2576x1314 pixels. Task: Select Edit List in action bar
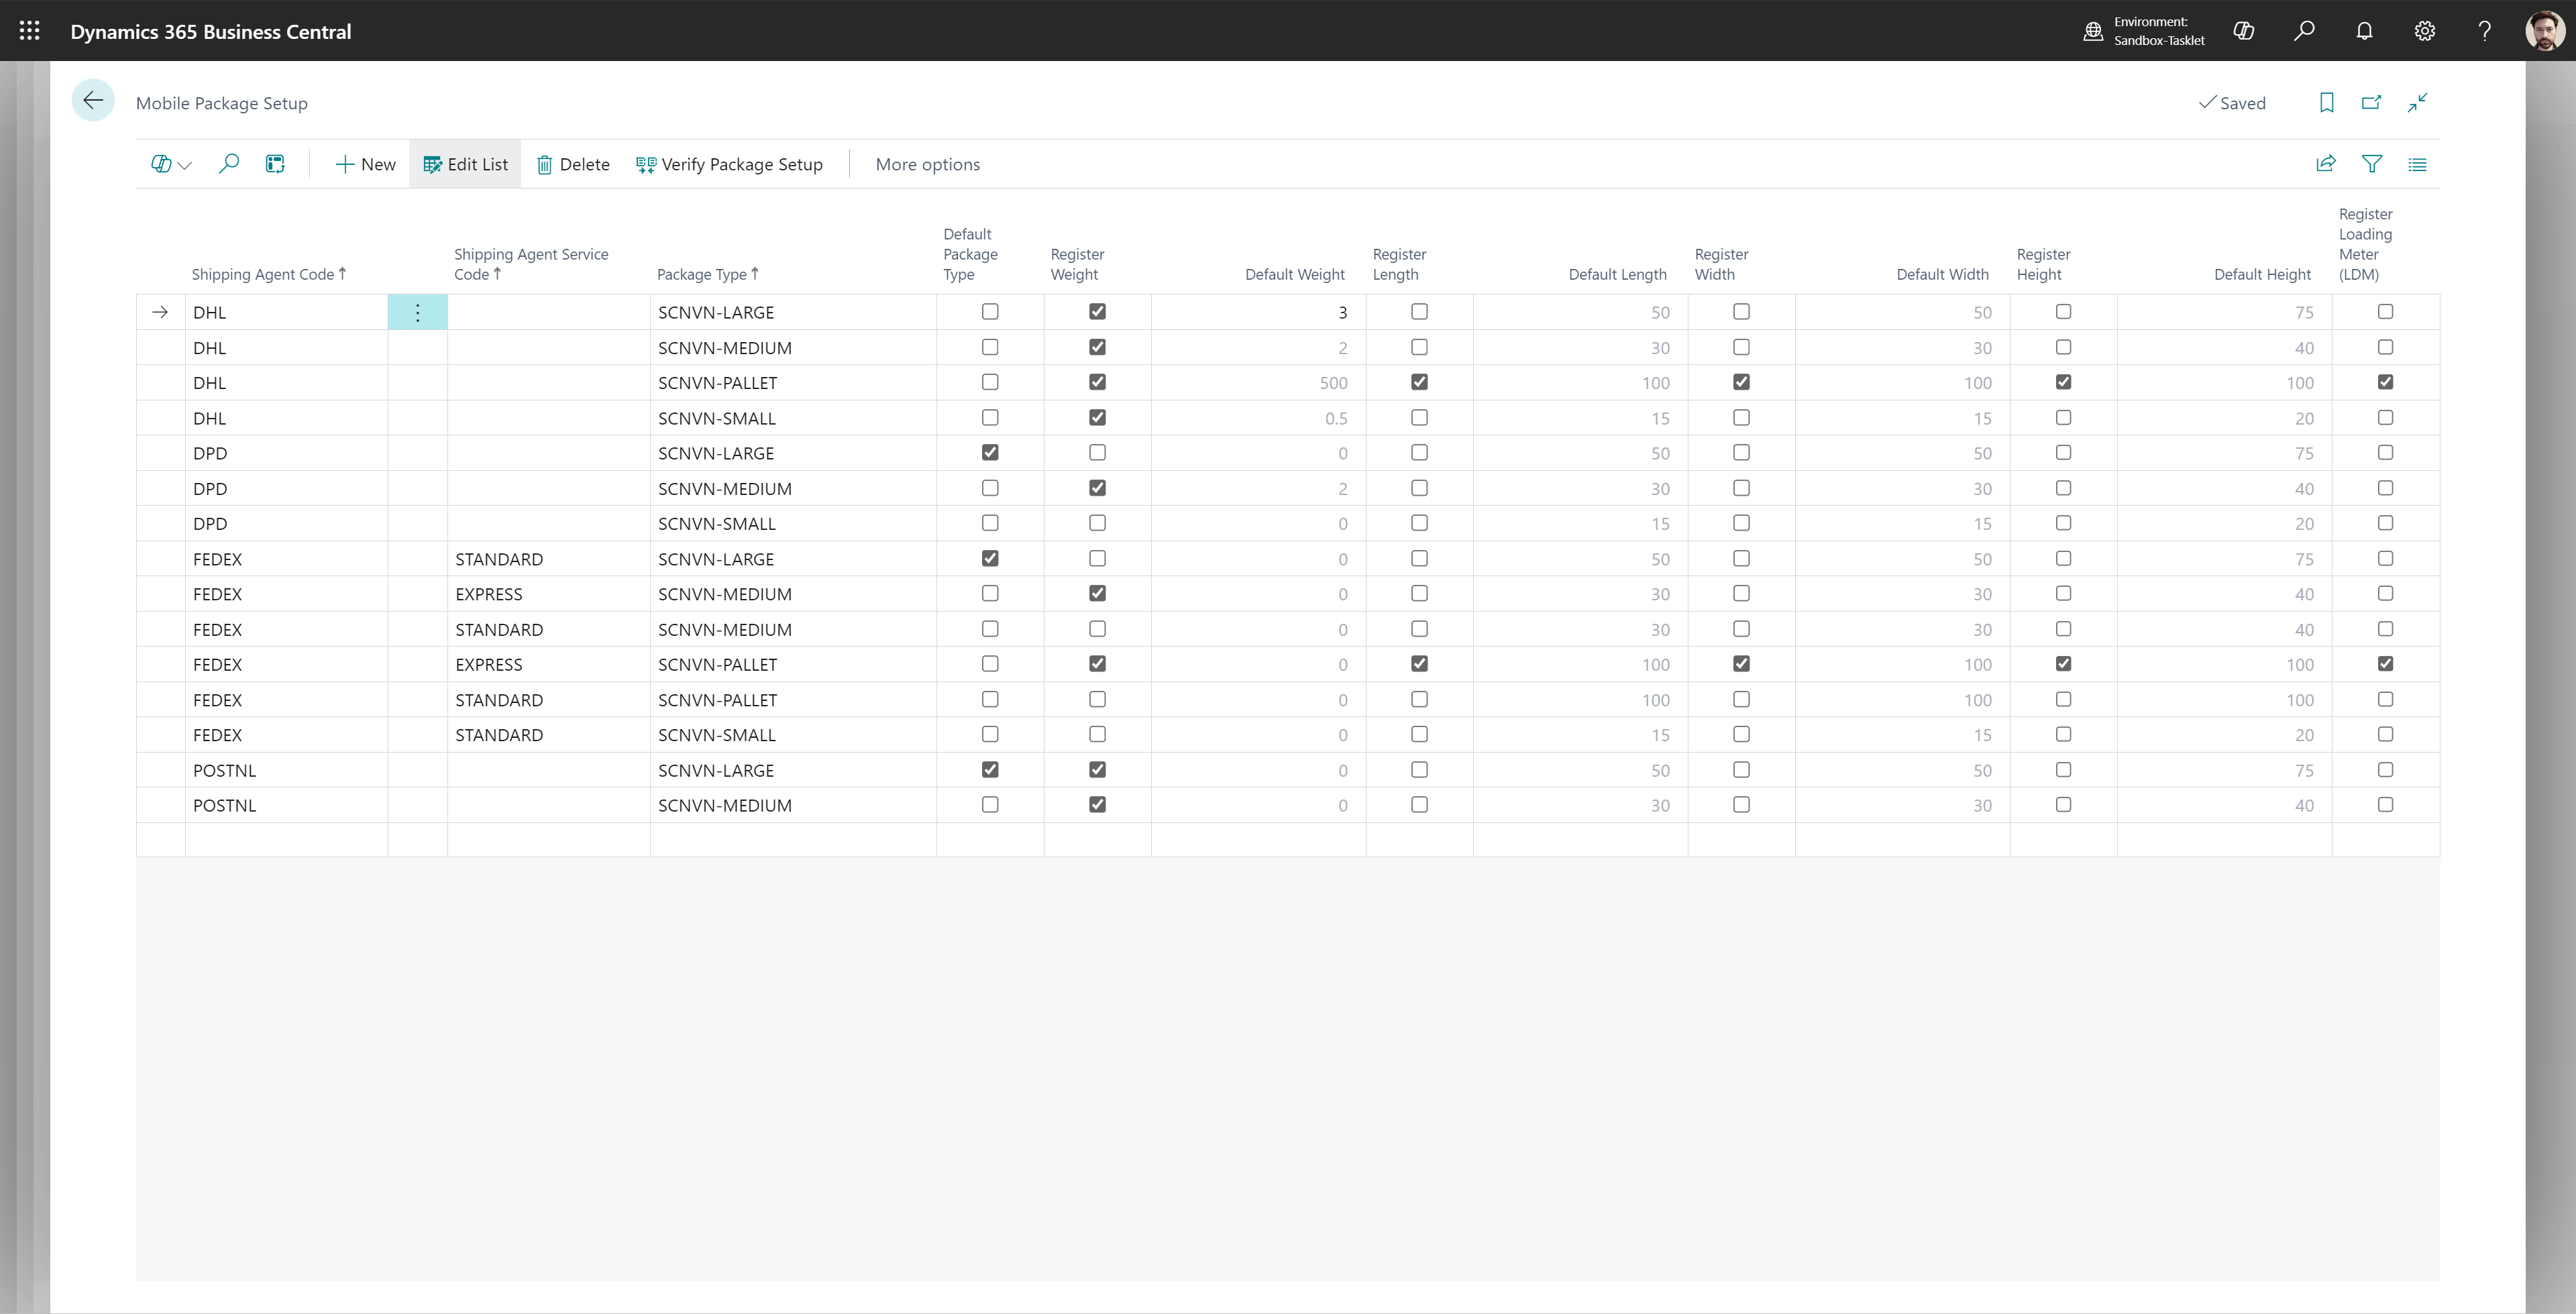(x=465, y=164)
